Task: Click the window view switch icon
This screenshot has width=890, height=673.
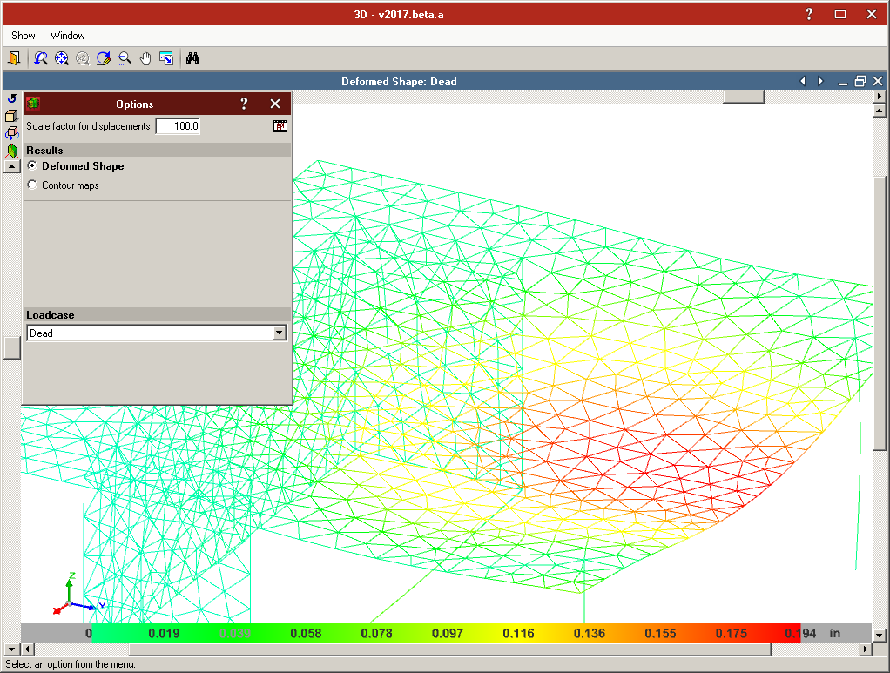Action: tap(166, 57)
